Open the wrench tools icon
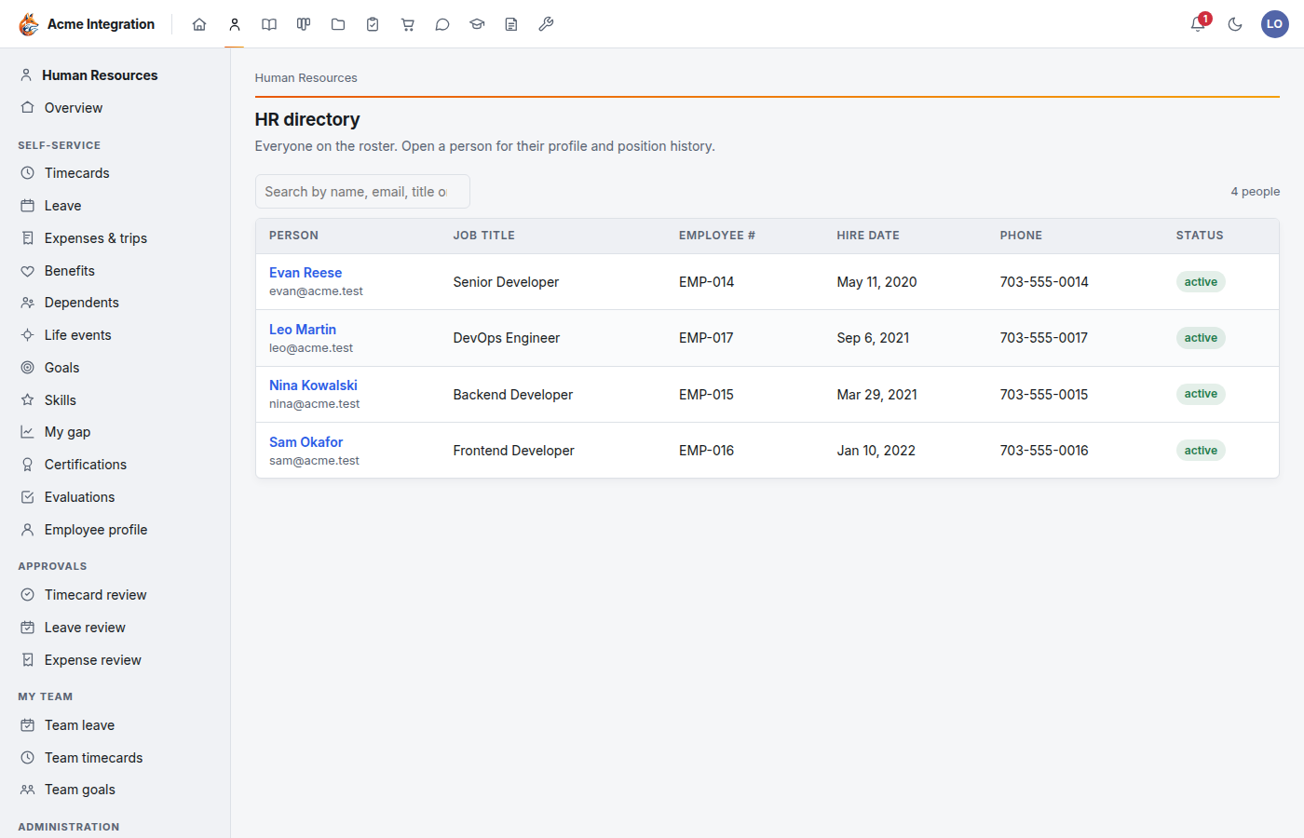The height and width of the screenshot is (838, 1304). (546, 24)
